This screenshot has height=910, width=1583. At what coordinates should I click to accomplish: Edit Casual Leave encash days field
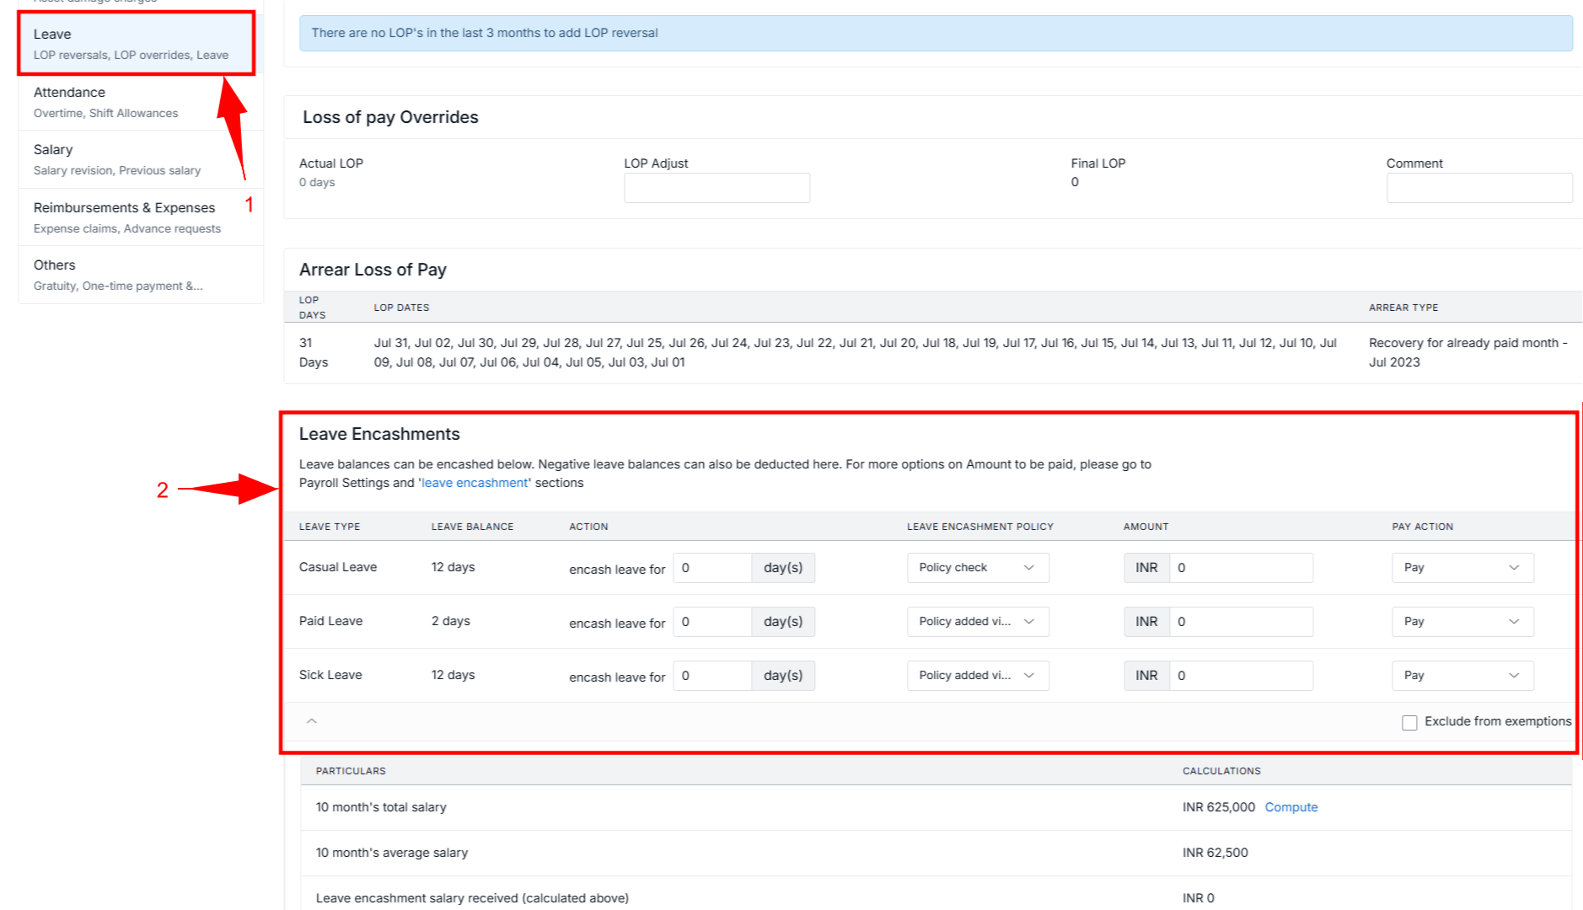pyautogui.click(x=711, y=568)
